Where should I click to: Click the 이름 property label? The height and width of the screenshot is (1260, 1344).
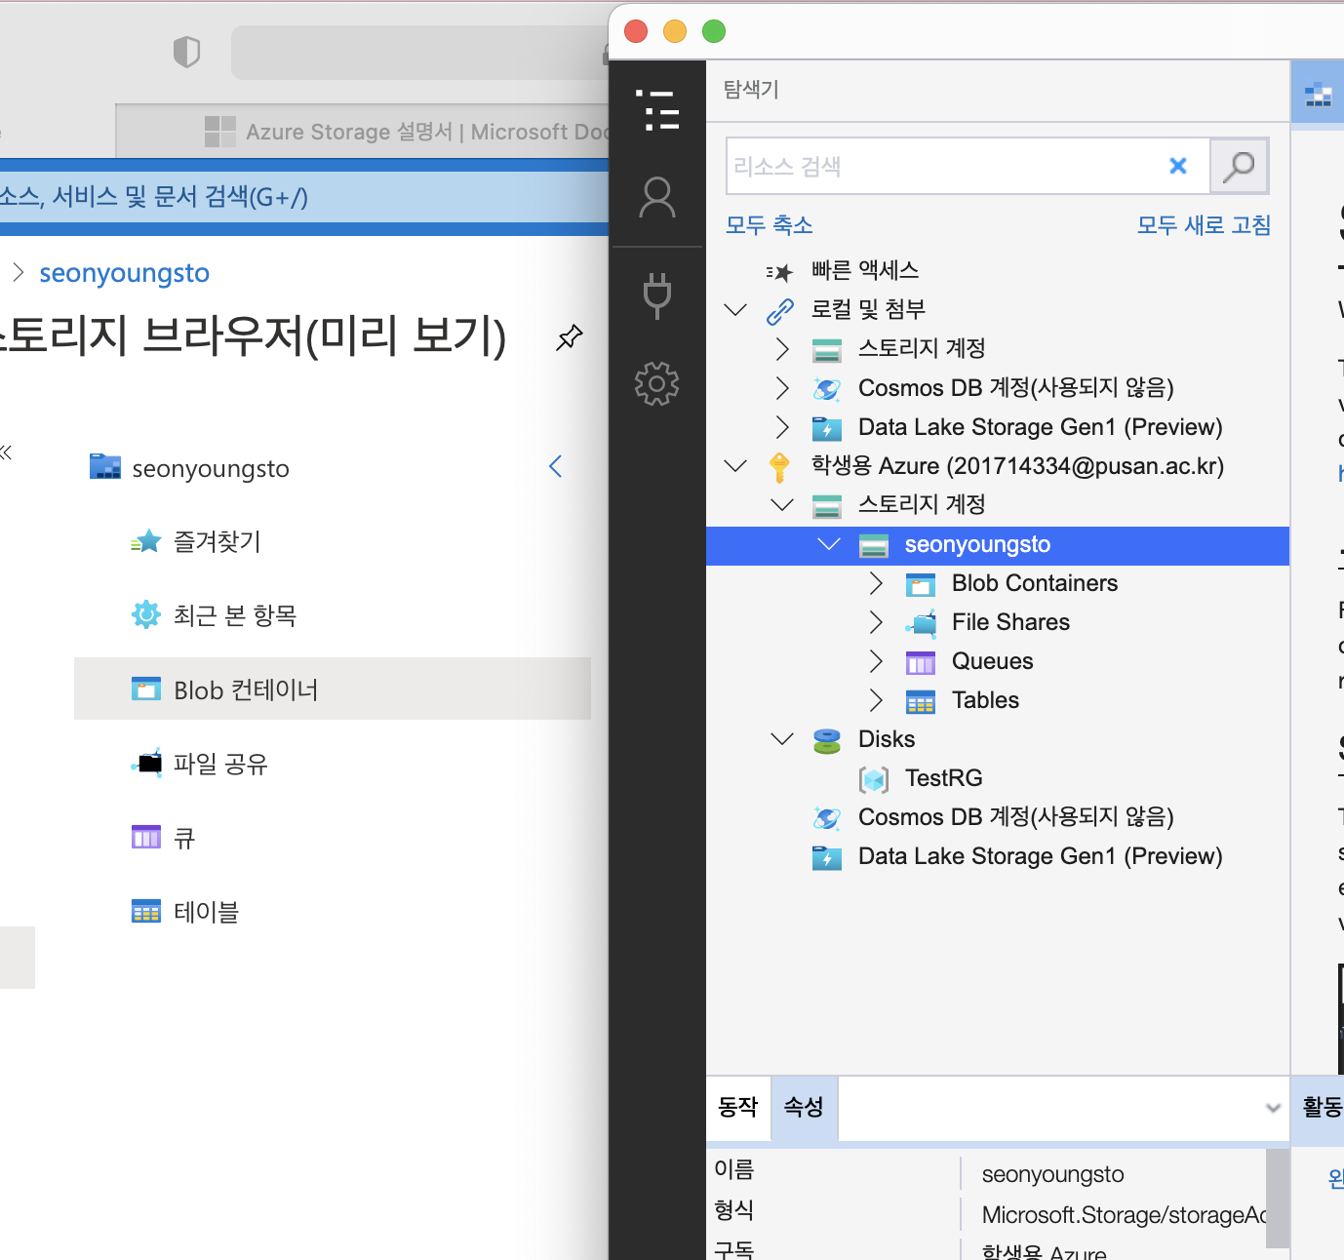click(x=734, y=1169)
